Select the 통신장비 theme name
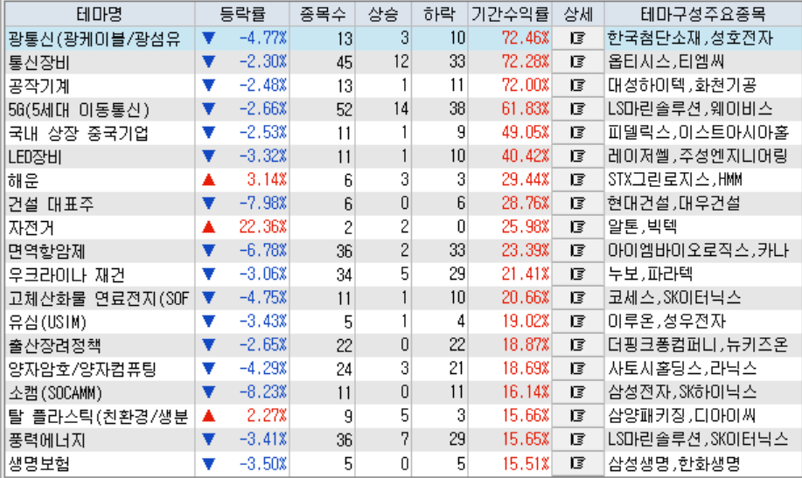The height and width of the screenshot is (478, 802). tap(38, 62)
